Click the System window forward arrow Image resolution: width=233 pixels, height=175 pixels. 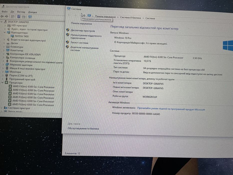pos(75,15)
